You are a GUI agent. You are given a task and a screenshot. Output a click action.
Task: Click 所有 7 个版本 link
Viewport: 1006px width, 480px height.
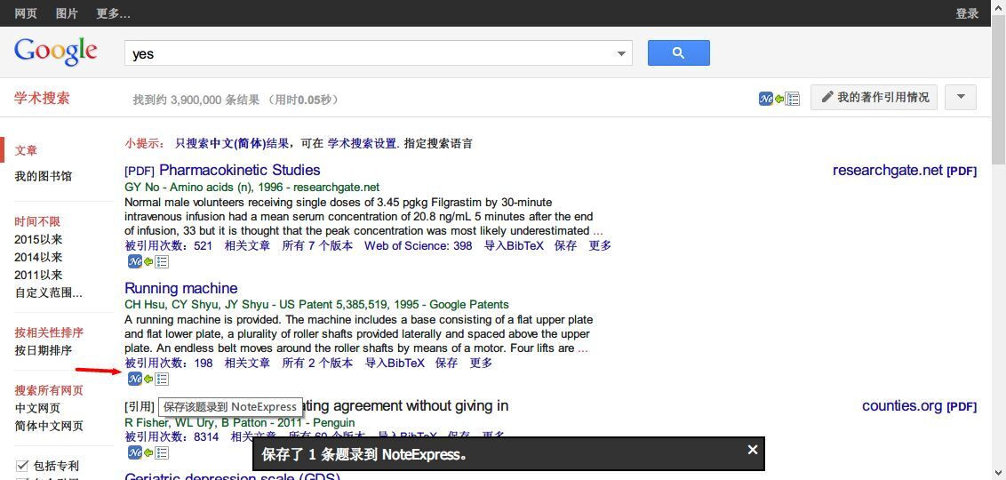tap(317, 245)
